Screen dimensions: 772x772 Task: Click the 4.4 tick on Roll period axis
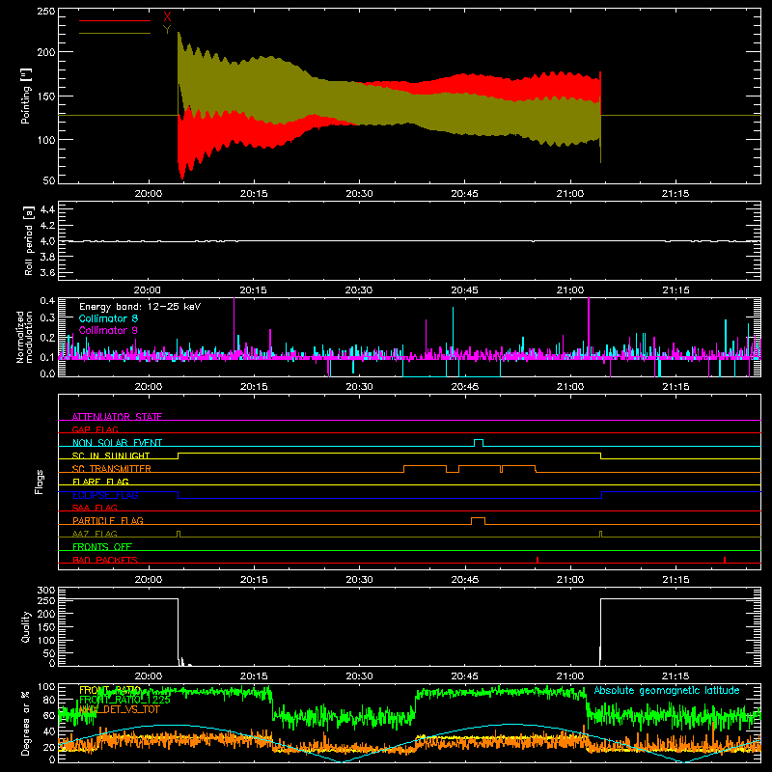tap(46, 209)
